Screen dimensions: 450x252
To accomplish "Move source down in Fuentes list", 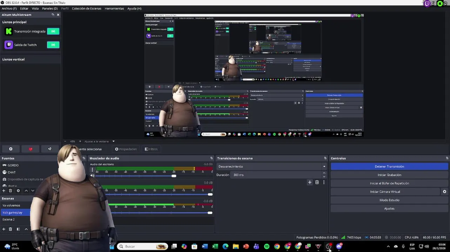I will tap(33, 191).
